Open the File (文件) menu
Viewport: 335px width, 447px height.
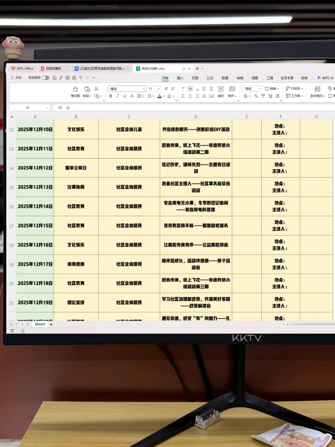(x=16, y=78)
